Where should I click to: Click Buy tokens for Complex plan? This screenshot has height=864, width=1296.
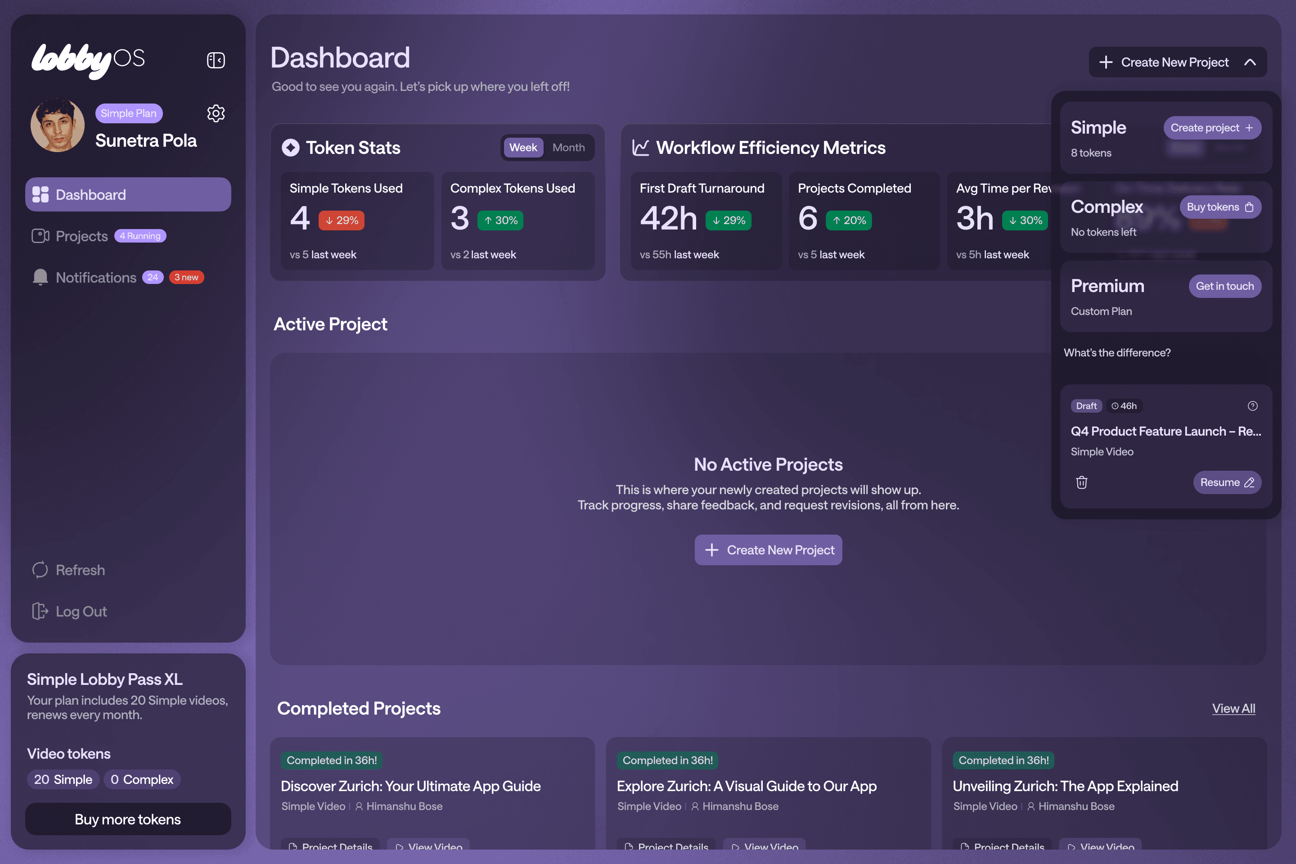pos(1220,207)
